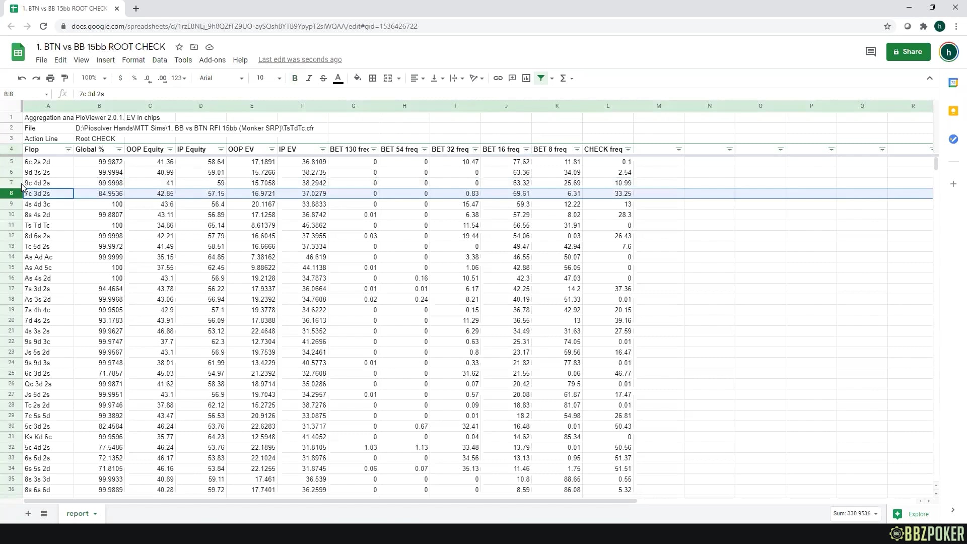Click the Explore button
The width and height of the screenshot is (967, 544).
tap(913, 514)
